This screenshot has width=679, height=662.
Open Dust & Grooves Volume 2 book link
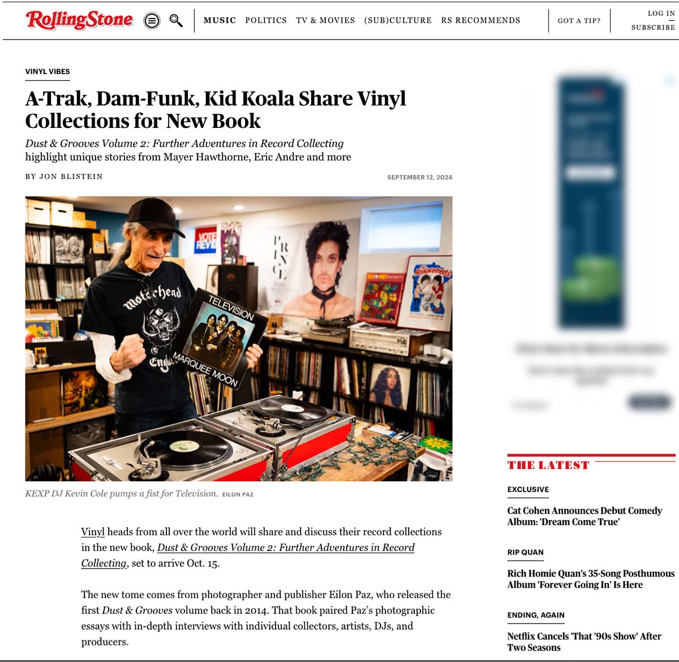point(248,555)
